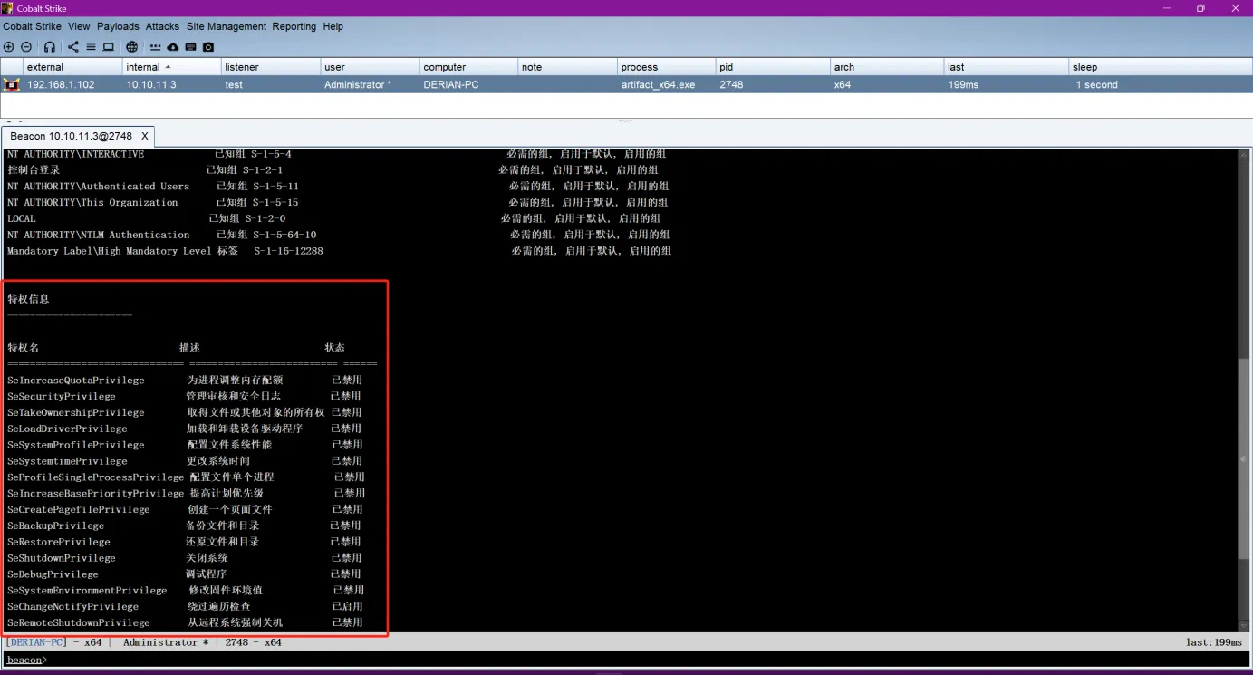Image resolution: width=1253 pixels, height=675 pixels.
Task: Open keystrokes keyboard icon
Action: (191, 47)
